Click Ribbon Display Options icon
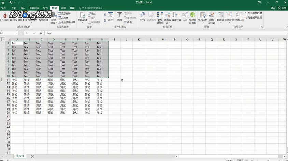 (x=259, y=2)
